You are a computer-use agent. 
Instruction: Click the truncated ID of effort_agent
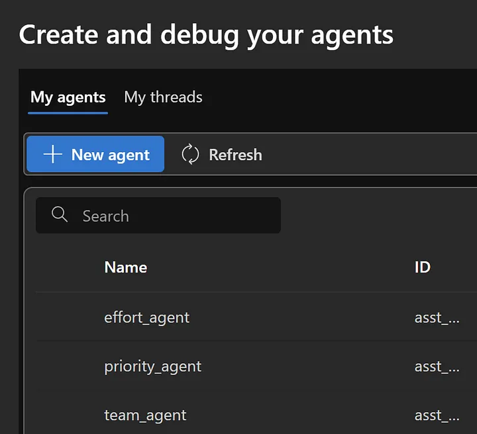point(437,318)
